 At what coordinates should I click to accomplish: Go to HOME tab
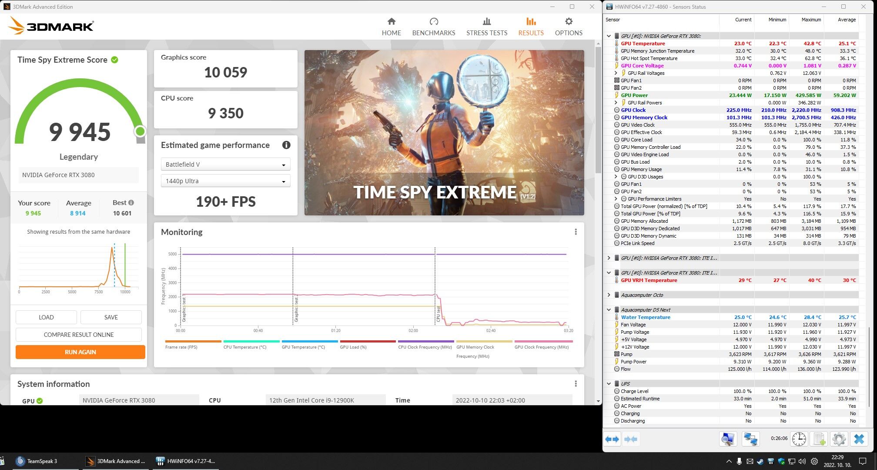coord(392,27)
